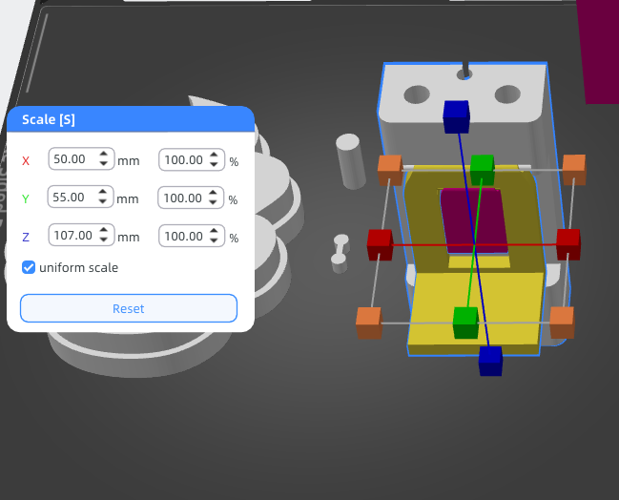Click the lower green Y-axis scale handle
Image resolution: width=619 pixels, height=500 pixels.
coord(465,323)
